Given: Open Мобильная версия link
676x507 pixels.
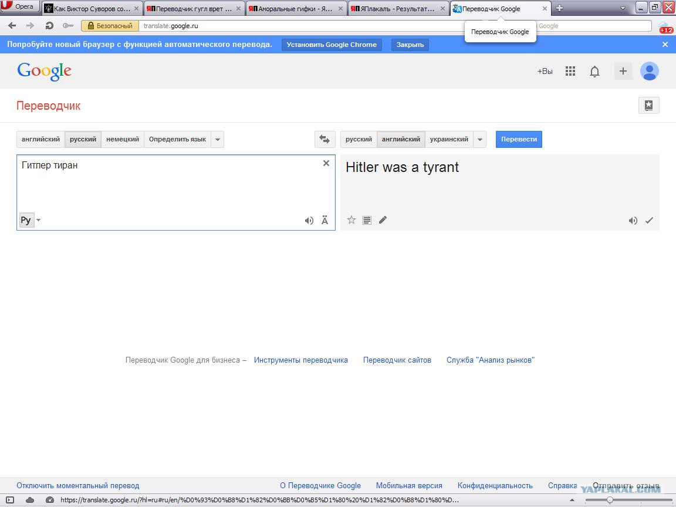Looking at the screenshot, I should (409, 485).
